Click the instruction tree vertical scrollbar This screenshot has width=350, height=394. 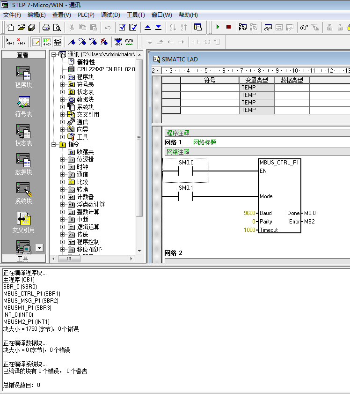click(x=139, y=141)
